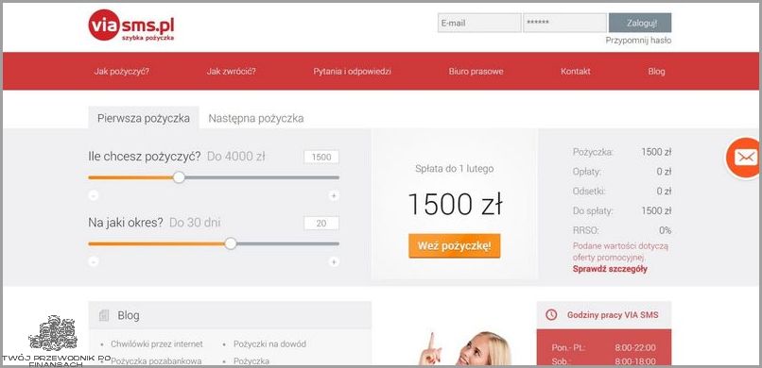Click the viasms.pl logo

131,25
